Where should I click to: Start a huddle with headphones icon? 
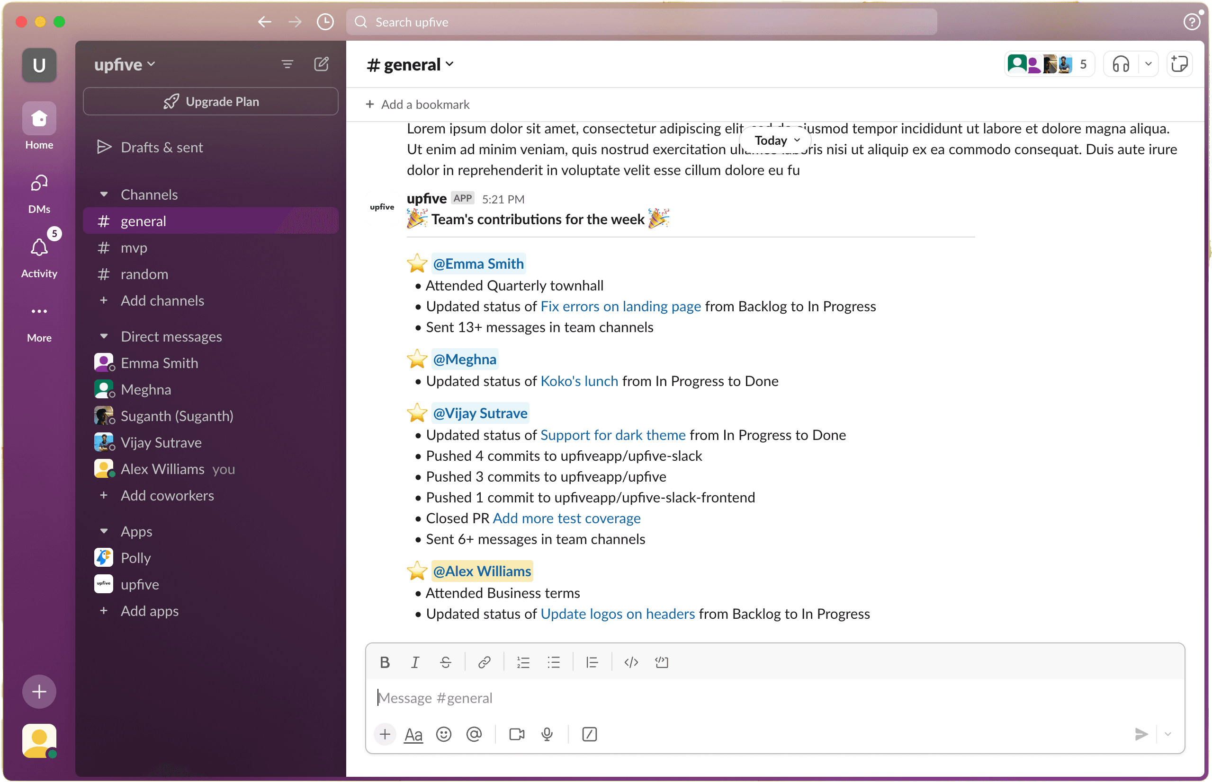(x=1121, y=64)
